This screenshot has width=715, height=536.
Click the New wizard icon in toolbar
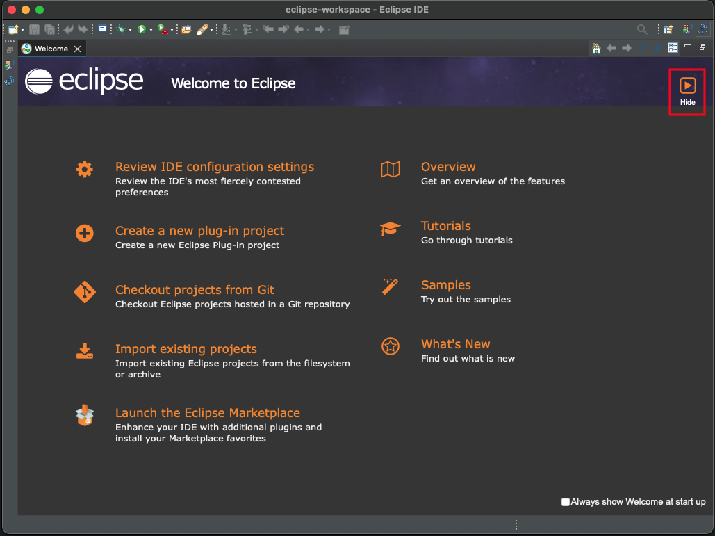(x=13, y=30)
